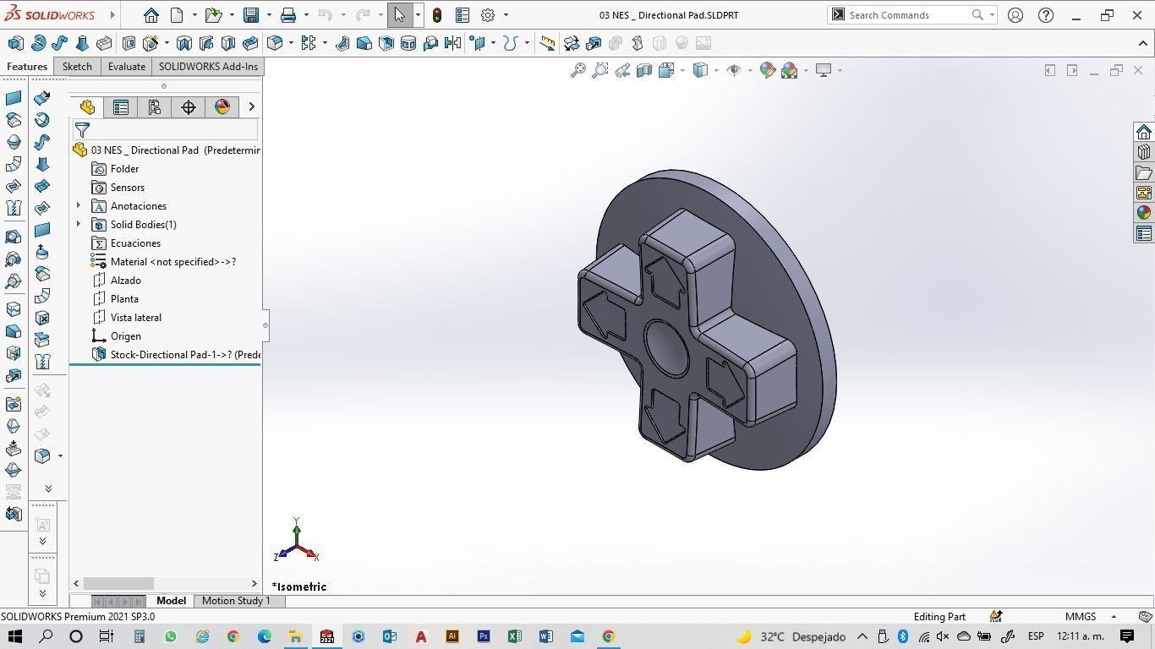Viewport: 1155px width, 649px height.
Task: Open Excel from the taskbar
Action: pyautogui.click(x=515, y=636)
